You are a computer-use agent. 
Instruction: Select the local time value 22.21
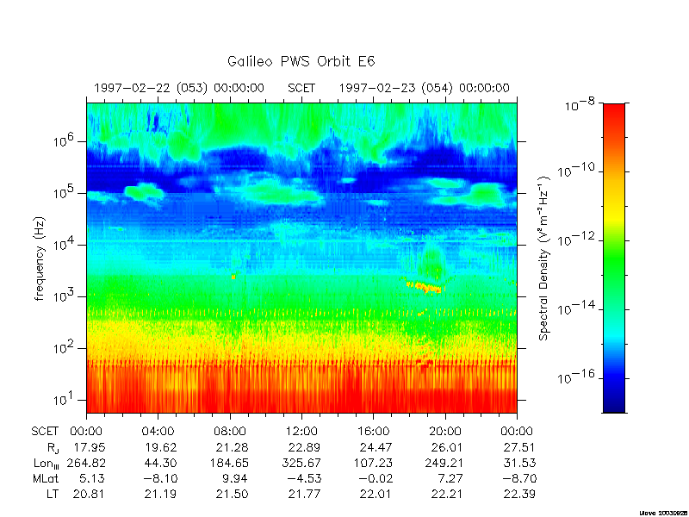click(447, 494)
